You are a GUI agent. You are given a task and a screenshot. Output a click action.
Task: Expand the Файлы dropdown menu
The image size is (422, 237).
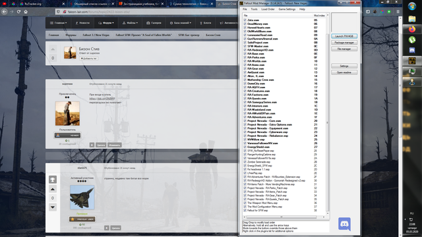click(130, 23)
